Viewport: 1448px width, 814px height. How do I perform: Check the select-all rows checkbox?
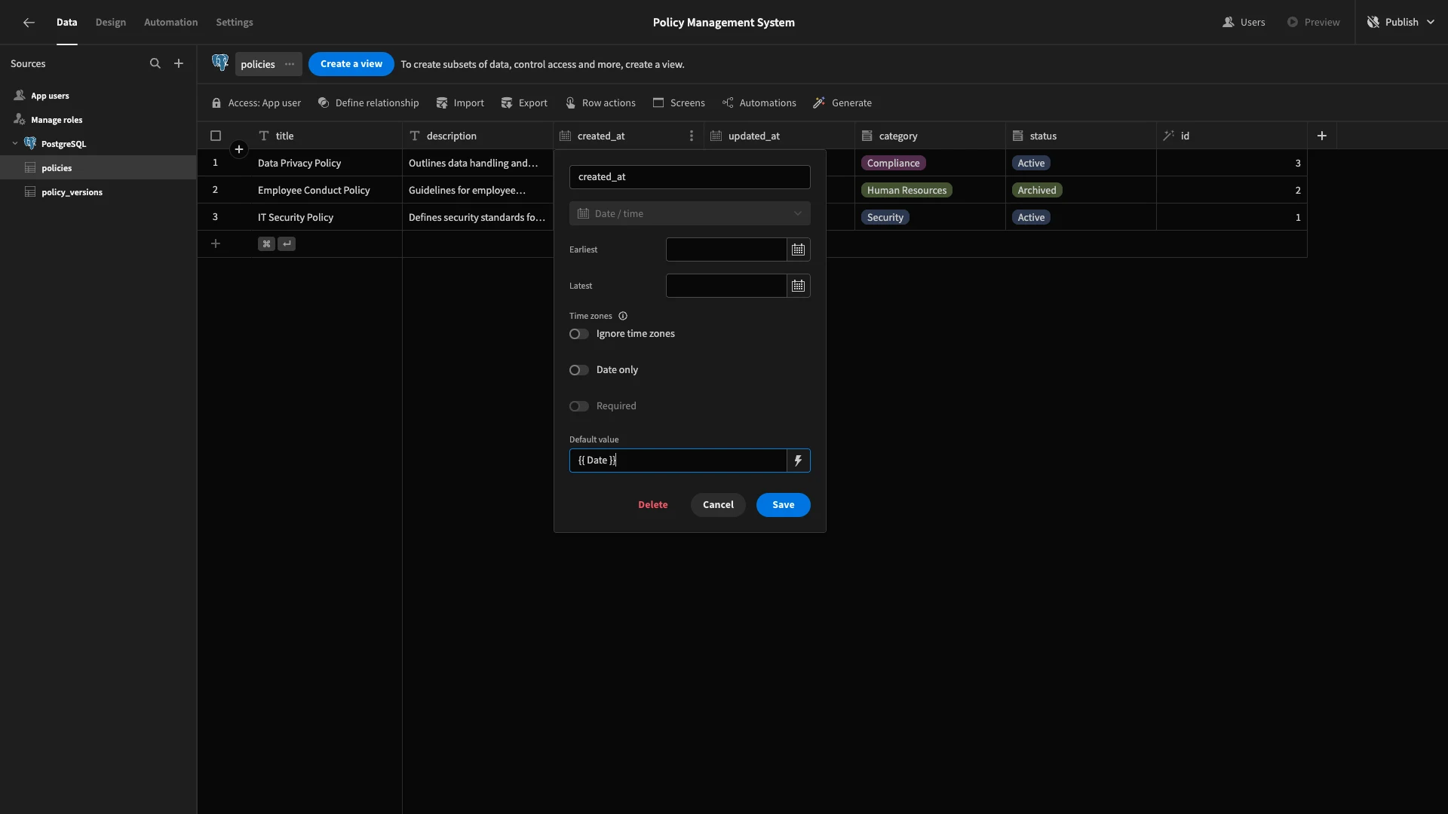[216, 136]
